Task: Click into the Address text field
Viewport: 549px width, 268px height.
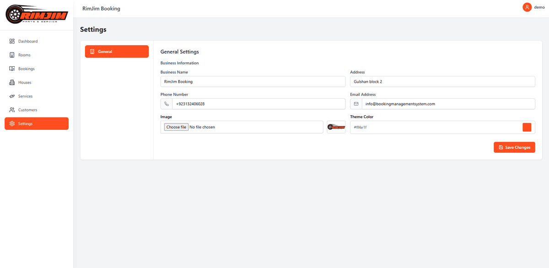Action: 442,81
